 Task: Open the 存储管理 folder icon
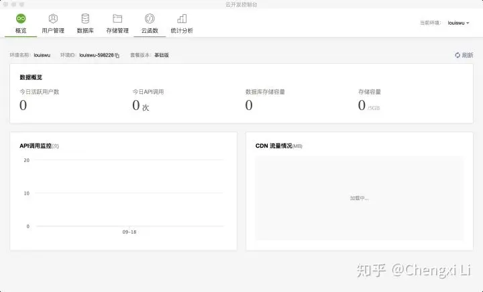click(x=117, y=19)
